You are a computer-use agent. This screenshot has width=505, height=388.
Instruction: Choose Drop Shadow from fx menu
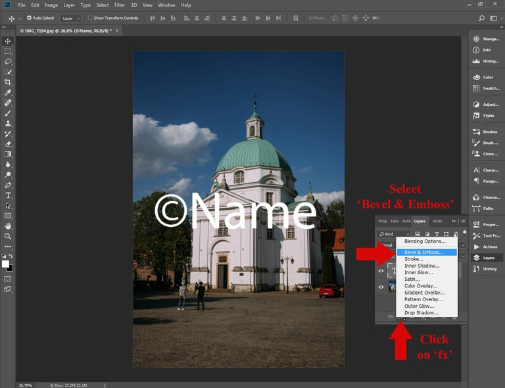[427, 312]
